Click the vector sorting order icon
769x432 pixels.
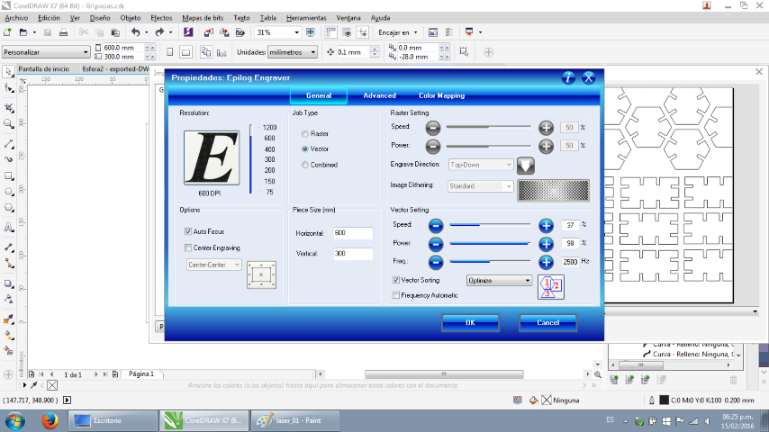pyautogui.click(x=551, y=287)
